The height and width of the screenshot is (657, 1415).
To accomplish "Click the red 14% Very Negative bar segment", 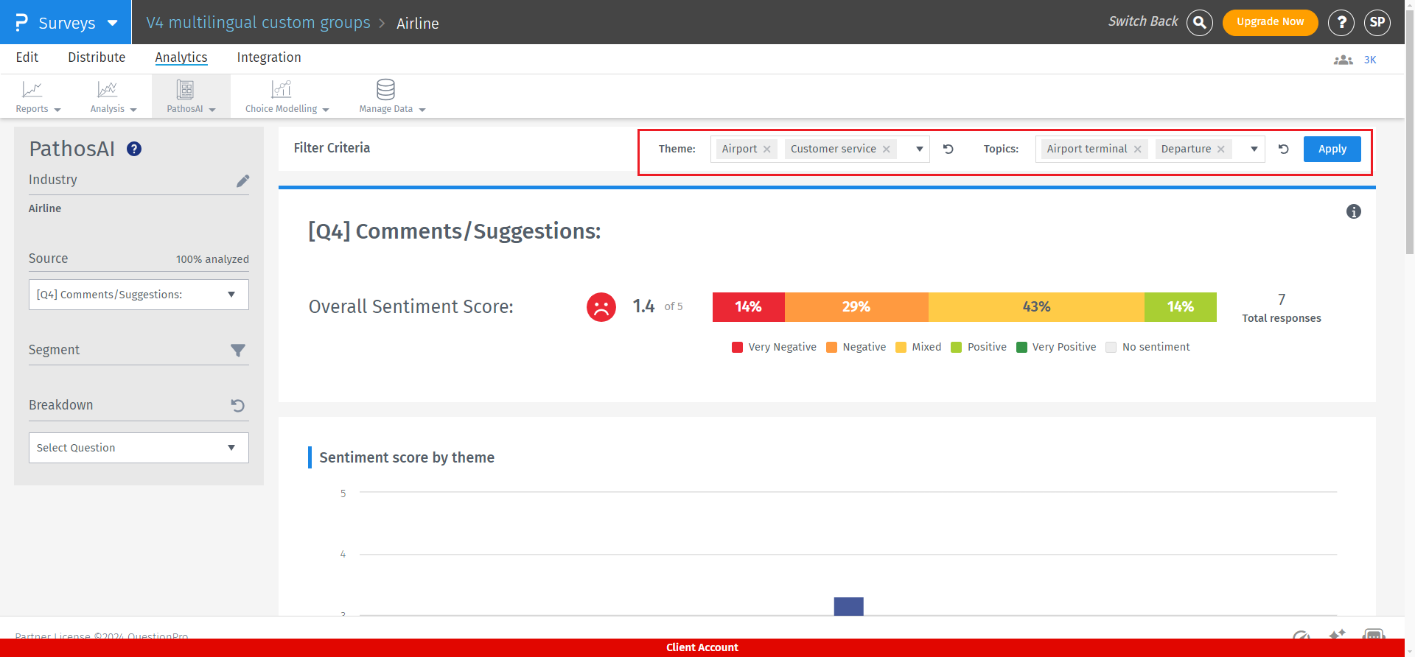I will [749, 307].
